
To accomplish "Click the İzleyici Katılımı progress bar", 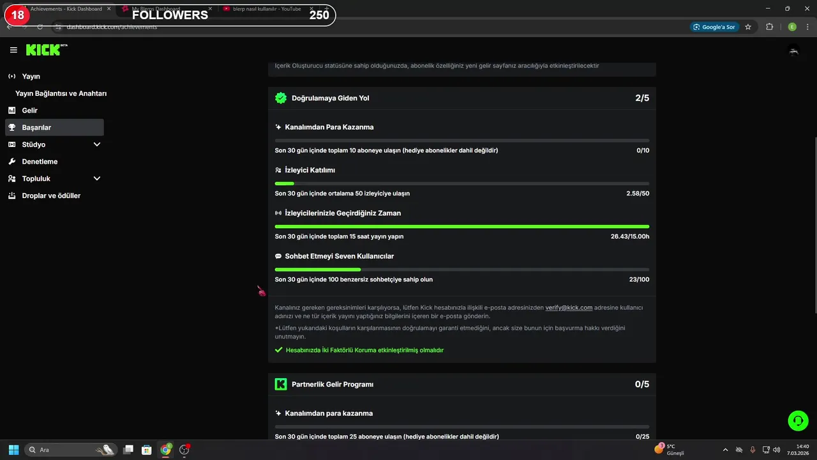I will [461, 183].
